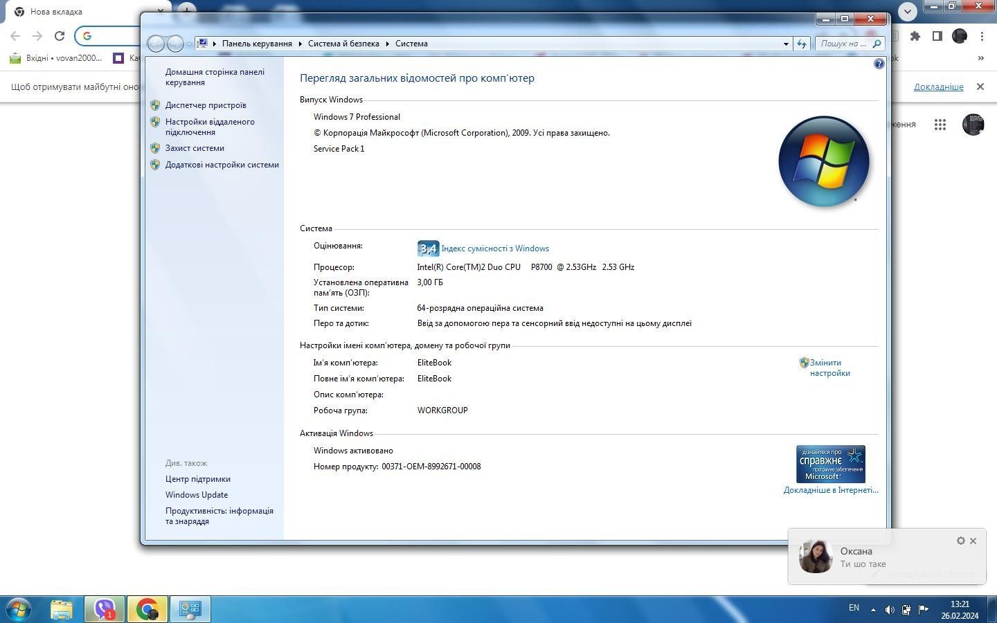The height and width of the screenshot is (623, 997).
Task: Reload the page in Chrome
Action: [60, 36]
